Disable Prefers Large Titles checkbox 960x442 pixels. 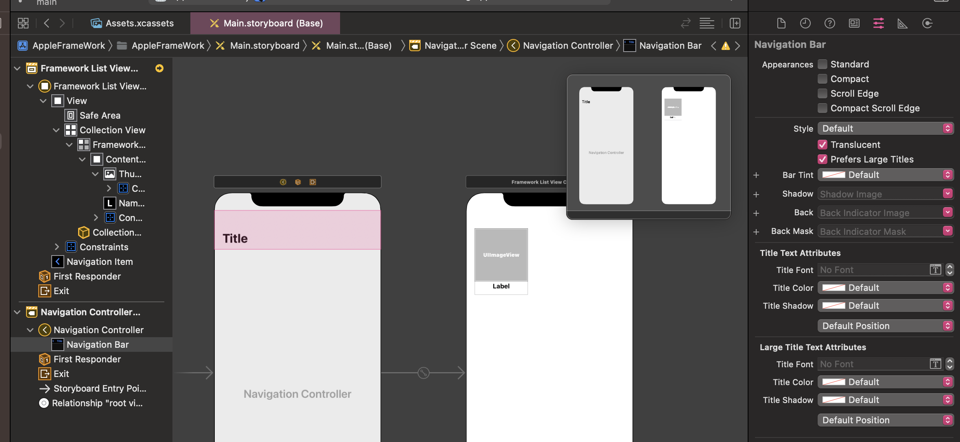(x=823, y=159)
